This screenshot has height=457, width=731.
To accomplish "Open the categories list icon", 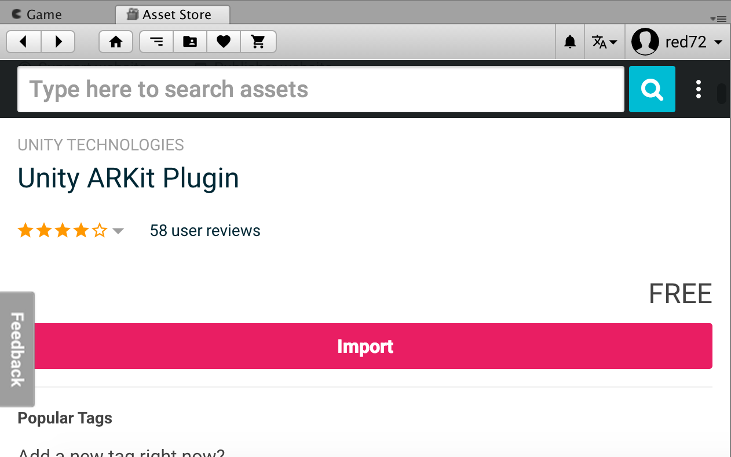I will (156, 42).
